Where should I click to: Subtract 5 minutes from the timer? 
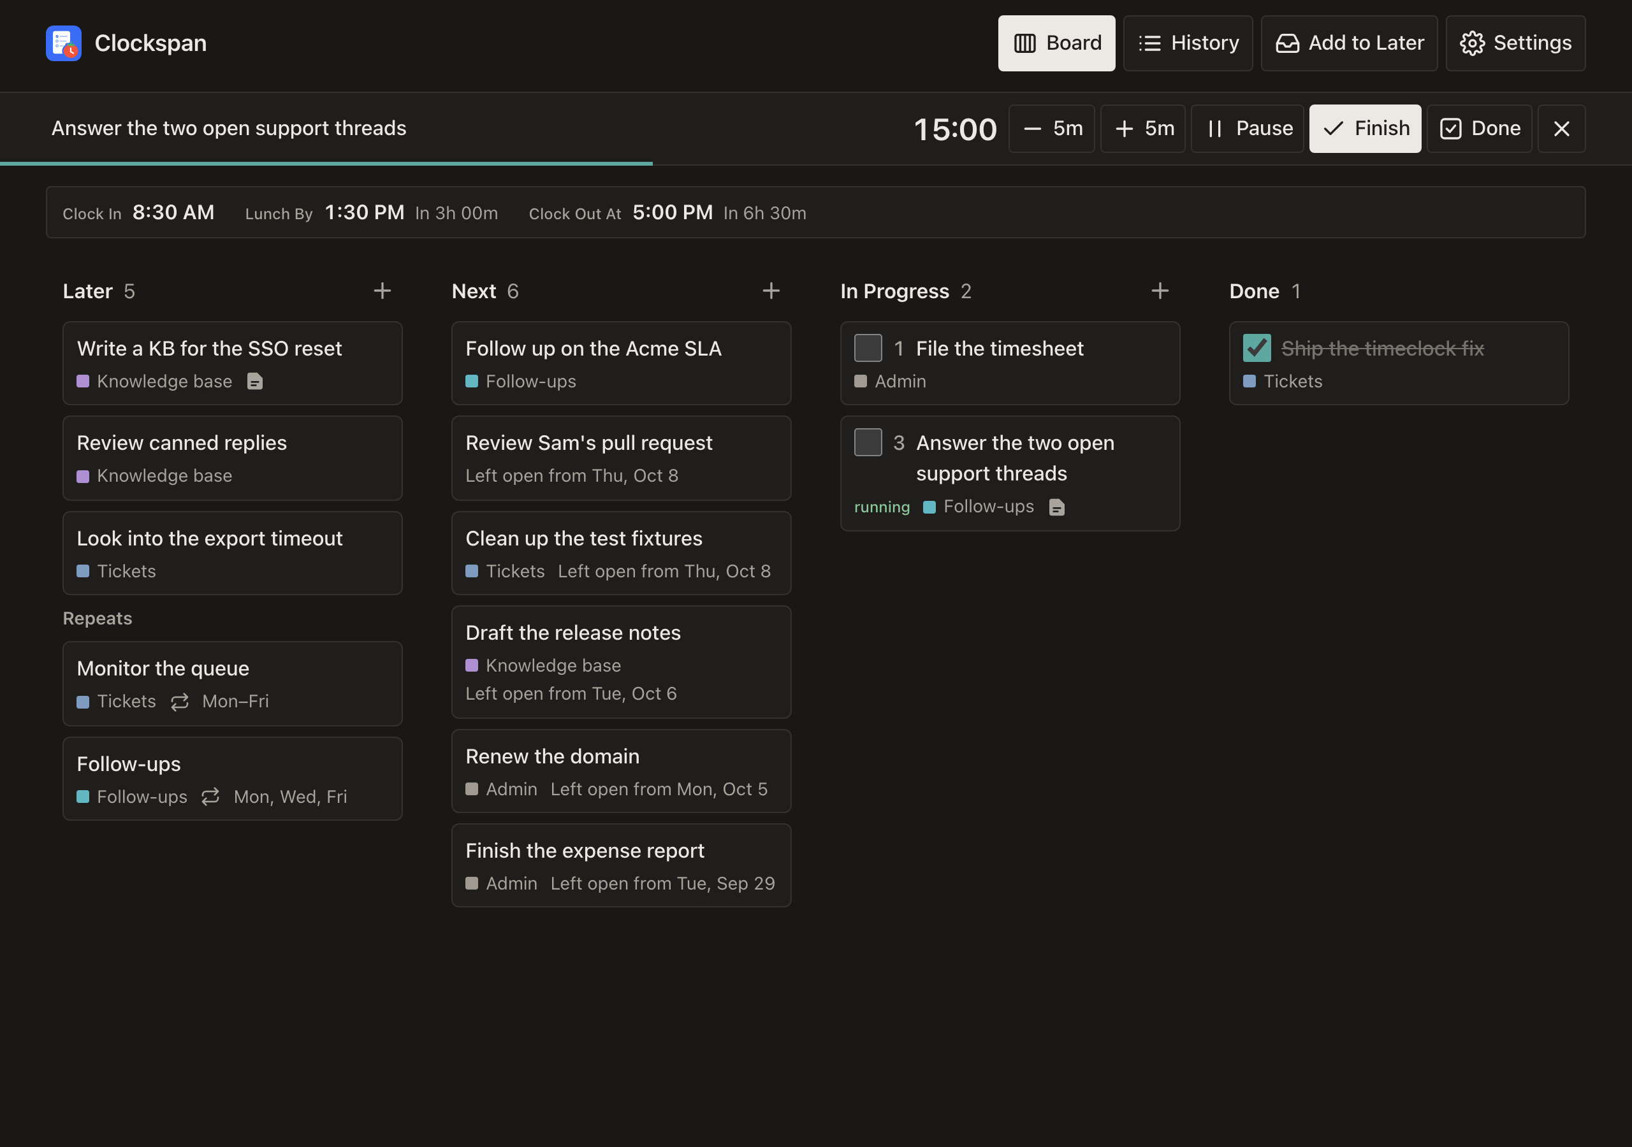1051,129
